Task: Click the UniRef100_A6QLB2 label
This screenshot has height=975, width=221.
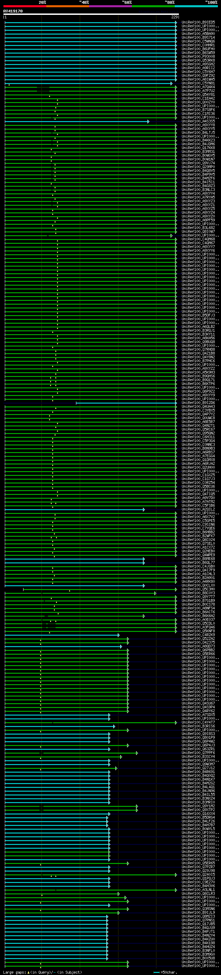Action: click(x=198, y=326)
